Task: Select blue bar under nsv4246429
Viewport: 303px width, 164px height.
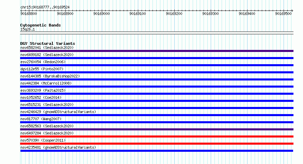Action: [157, 115]
